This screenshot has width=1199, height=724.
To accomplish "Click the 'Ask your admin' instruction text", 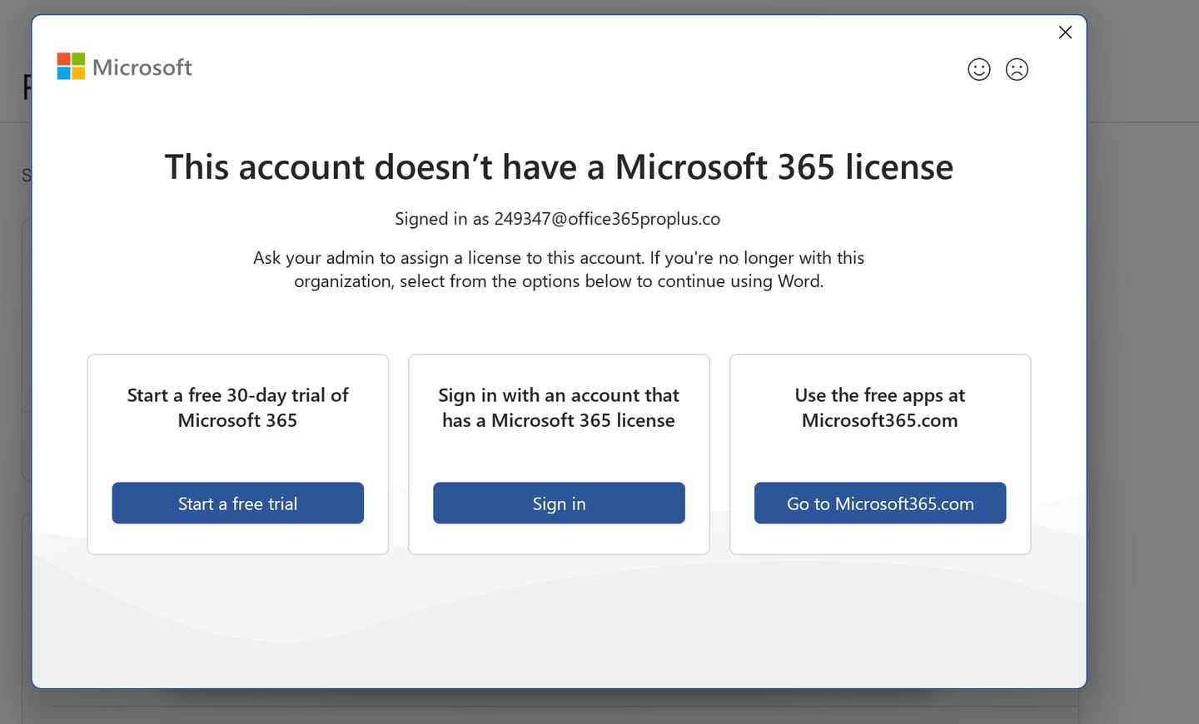I will tap(559, 270).
